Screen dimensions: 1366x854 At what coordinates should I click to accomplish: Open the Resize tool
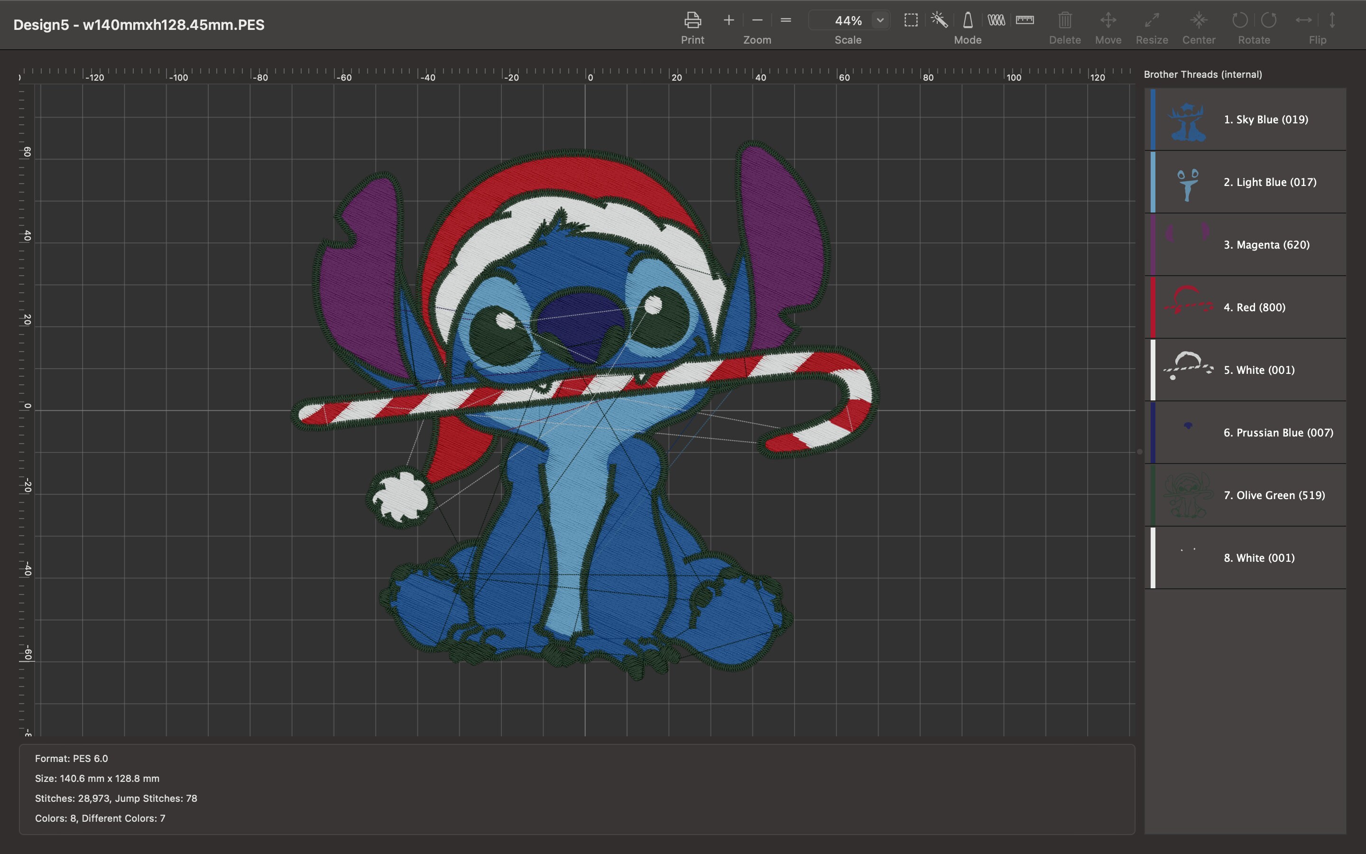click(x=1152, y=20)
